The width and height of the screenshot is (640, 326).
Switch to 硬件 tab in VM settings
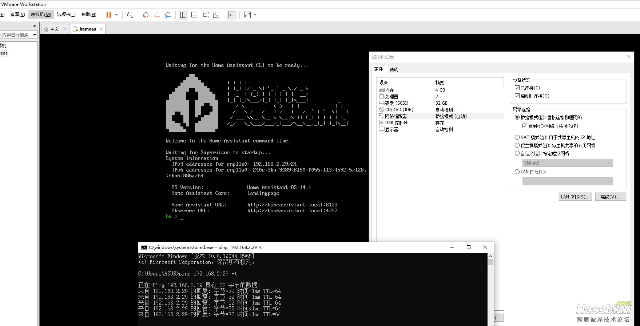(x=379, y=69)
